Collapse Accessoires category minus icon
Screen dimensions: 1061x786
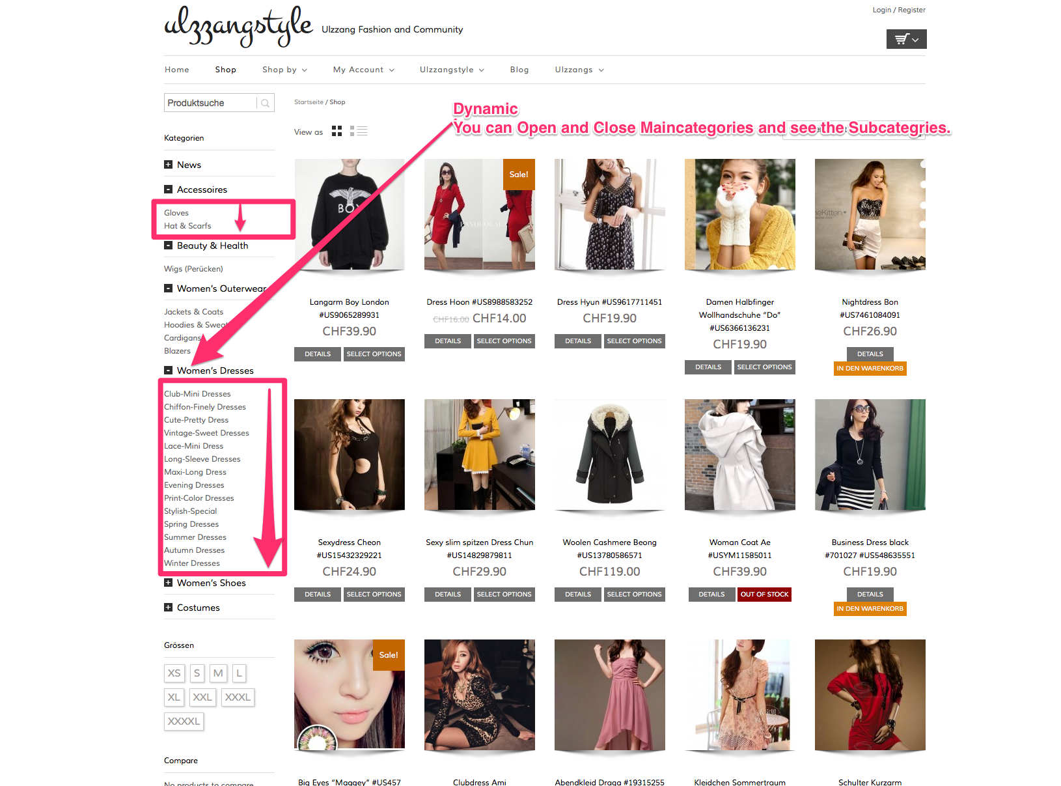click(x=169, y=189)
